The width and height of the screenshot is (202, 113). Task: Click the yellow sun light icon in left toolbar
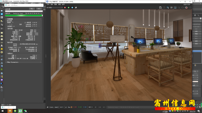click(2, 49)
